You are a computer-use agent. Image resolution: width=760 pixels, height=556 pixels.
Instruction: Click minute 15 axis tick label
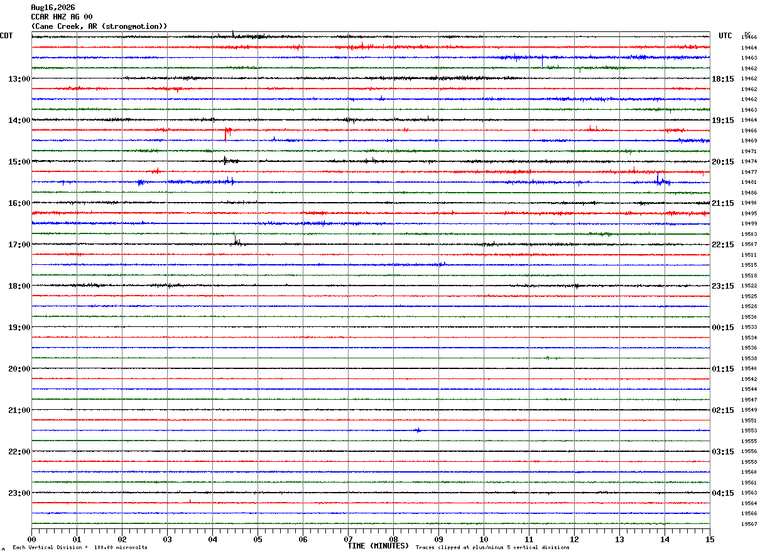710,539
